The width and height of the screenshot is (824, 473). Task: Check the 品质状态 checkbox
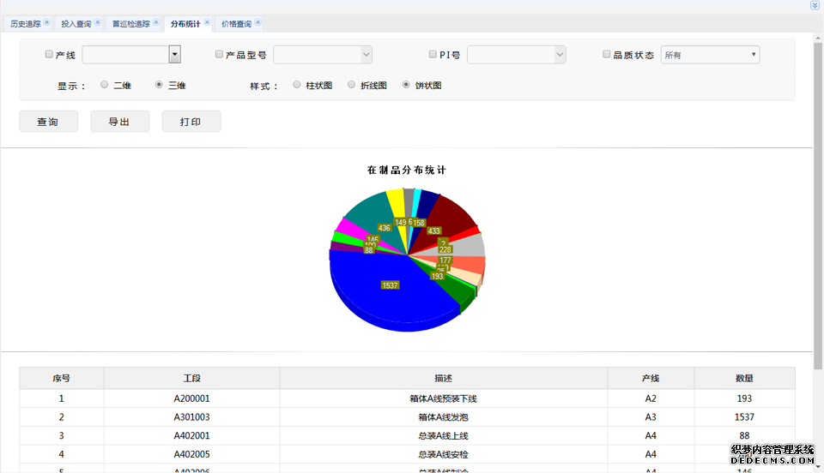pyautogui.click(x=607, y=55)
